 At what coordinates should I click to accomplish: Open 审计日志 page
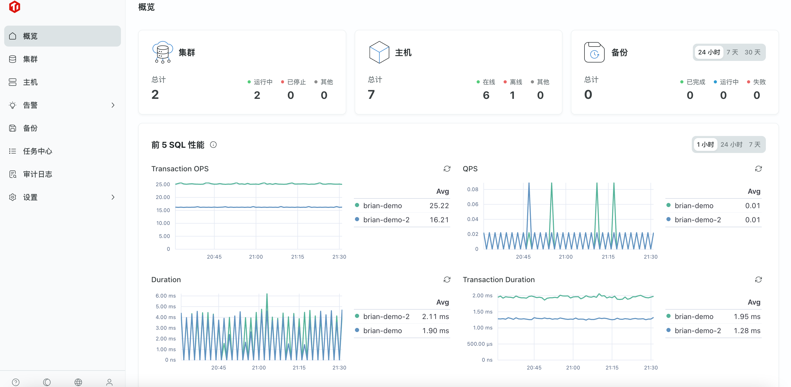pyautogui.click(x=37, y=174)
